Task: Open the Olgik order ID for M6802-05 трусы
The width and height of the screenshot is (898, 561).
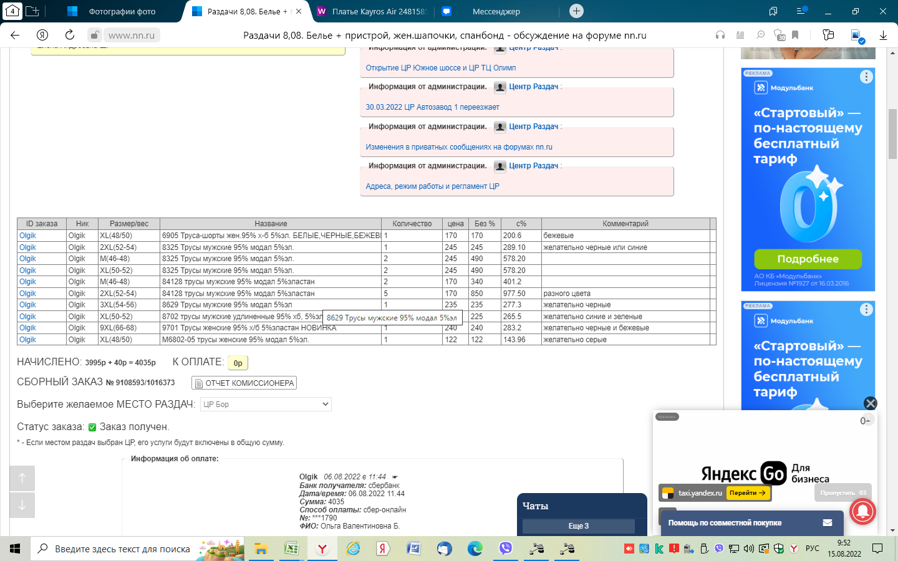Action: (27, 340)
